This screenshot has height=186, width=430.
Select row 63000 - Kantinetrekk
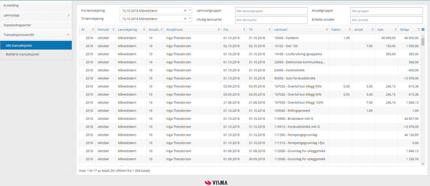pyautogui.click(x=250, y=70)
